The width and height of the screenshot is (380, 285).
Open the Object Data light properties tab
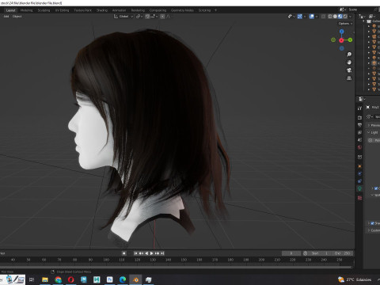pos(359,188)
